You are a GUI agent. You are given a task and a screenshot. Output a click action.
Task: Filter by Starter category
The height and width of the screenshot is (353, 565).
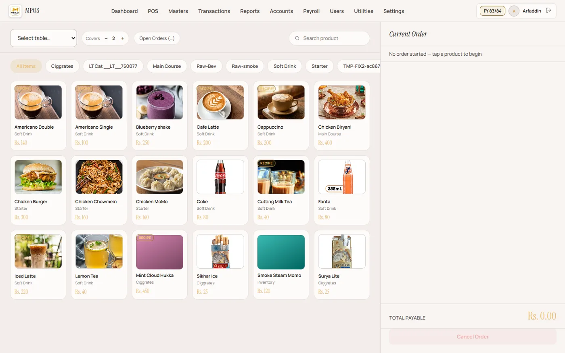320,66
